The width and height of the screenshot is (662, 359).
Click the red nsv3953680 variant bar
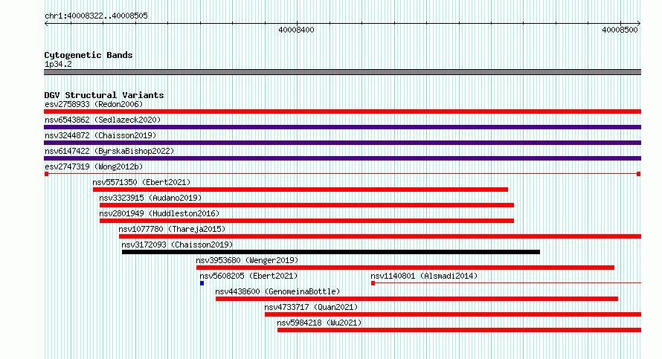coord(405,268)
